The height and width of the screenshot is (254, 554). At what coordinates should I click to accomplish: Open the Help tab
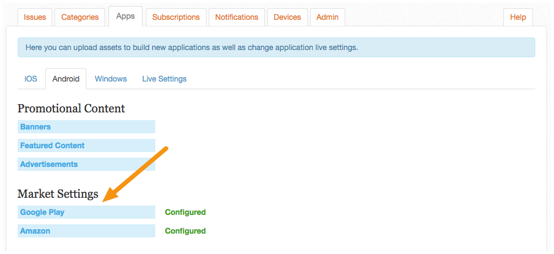[x=518, y=17]
